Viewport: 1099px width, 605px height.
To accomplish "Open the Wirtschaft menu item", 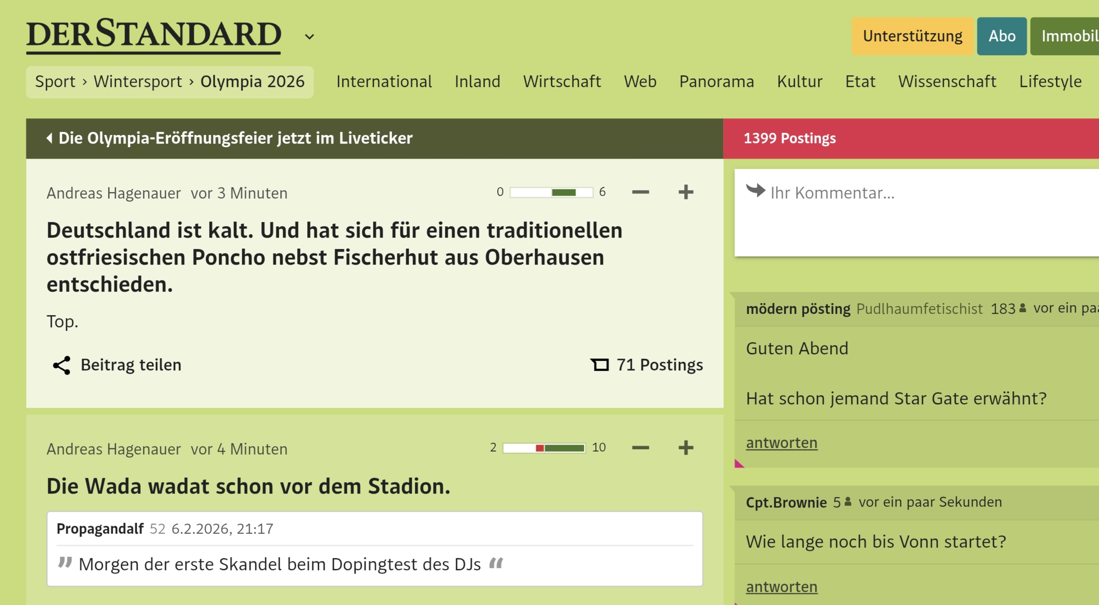I will pyautogui.click(x=562, y=82).
